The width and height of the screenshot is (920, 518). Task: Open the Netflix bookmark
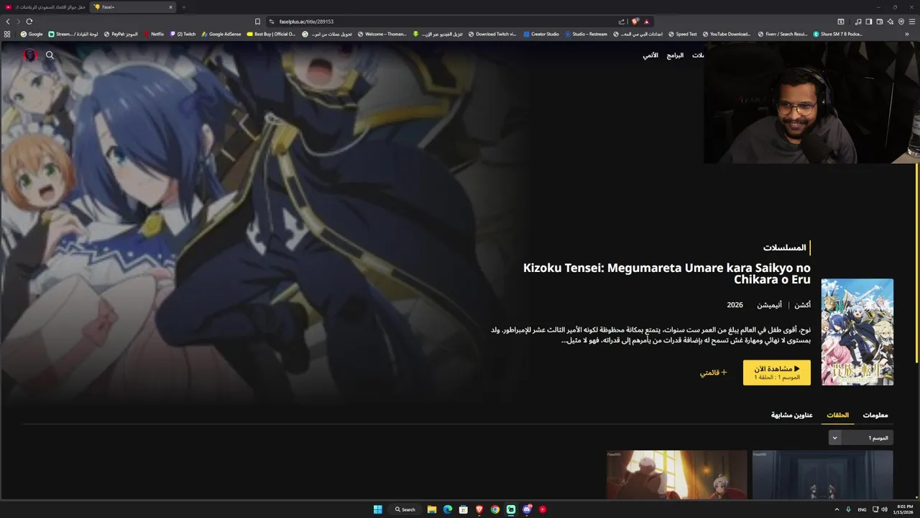[x=154, y=34]
